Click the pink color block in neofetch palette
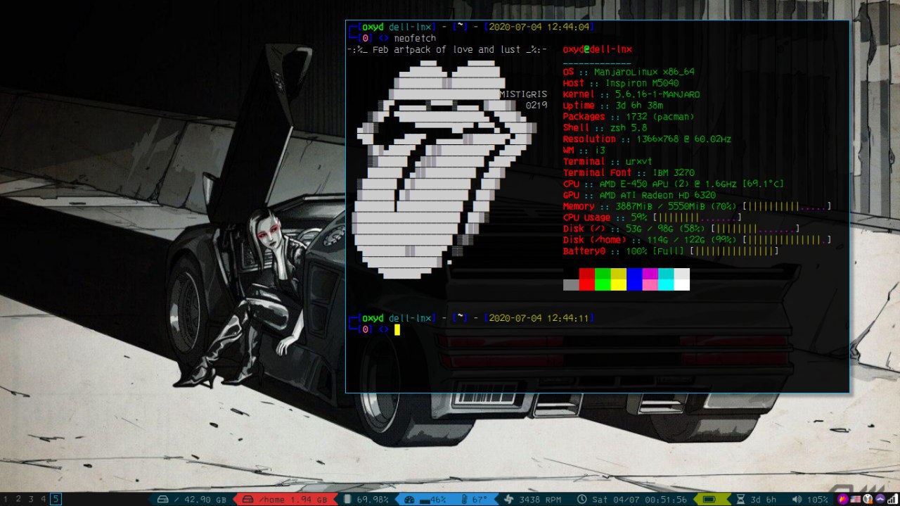The height and width of the screenshot is (506, 900). [x=650, y=285]
